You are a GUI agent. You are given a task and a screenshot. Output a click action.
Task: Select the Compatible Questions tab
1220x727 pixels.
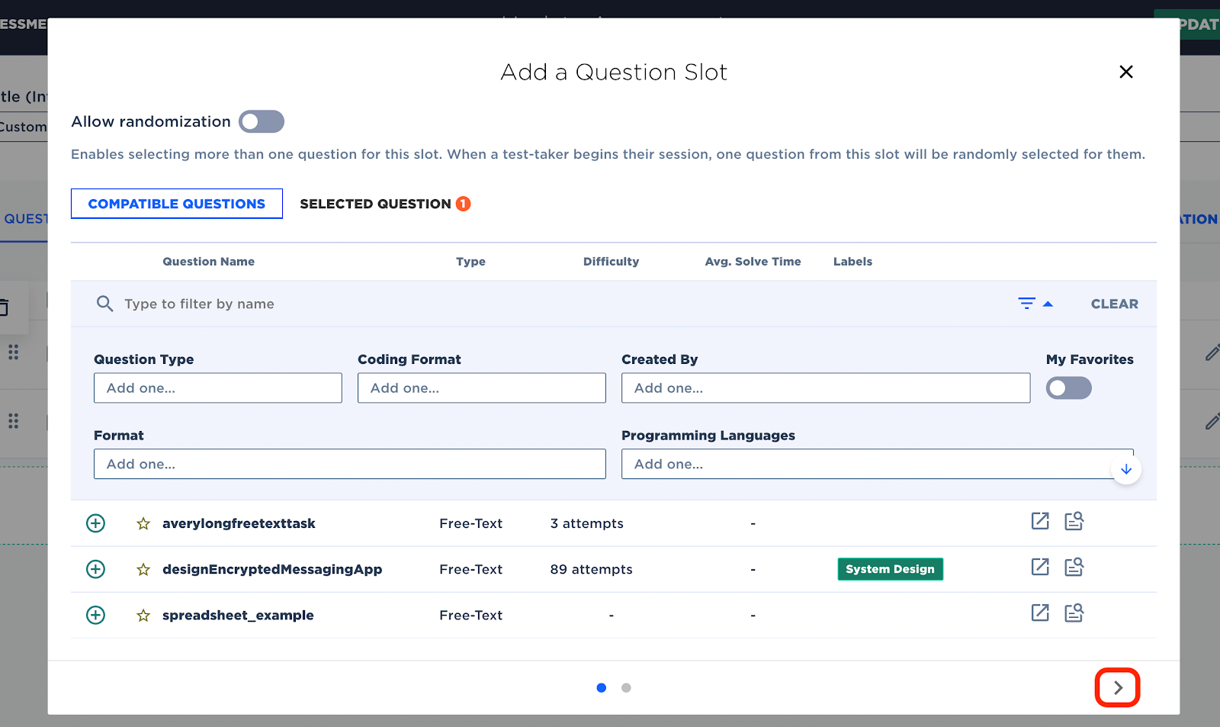pyautogui.click(x=177, y=204)
